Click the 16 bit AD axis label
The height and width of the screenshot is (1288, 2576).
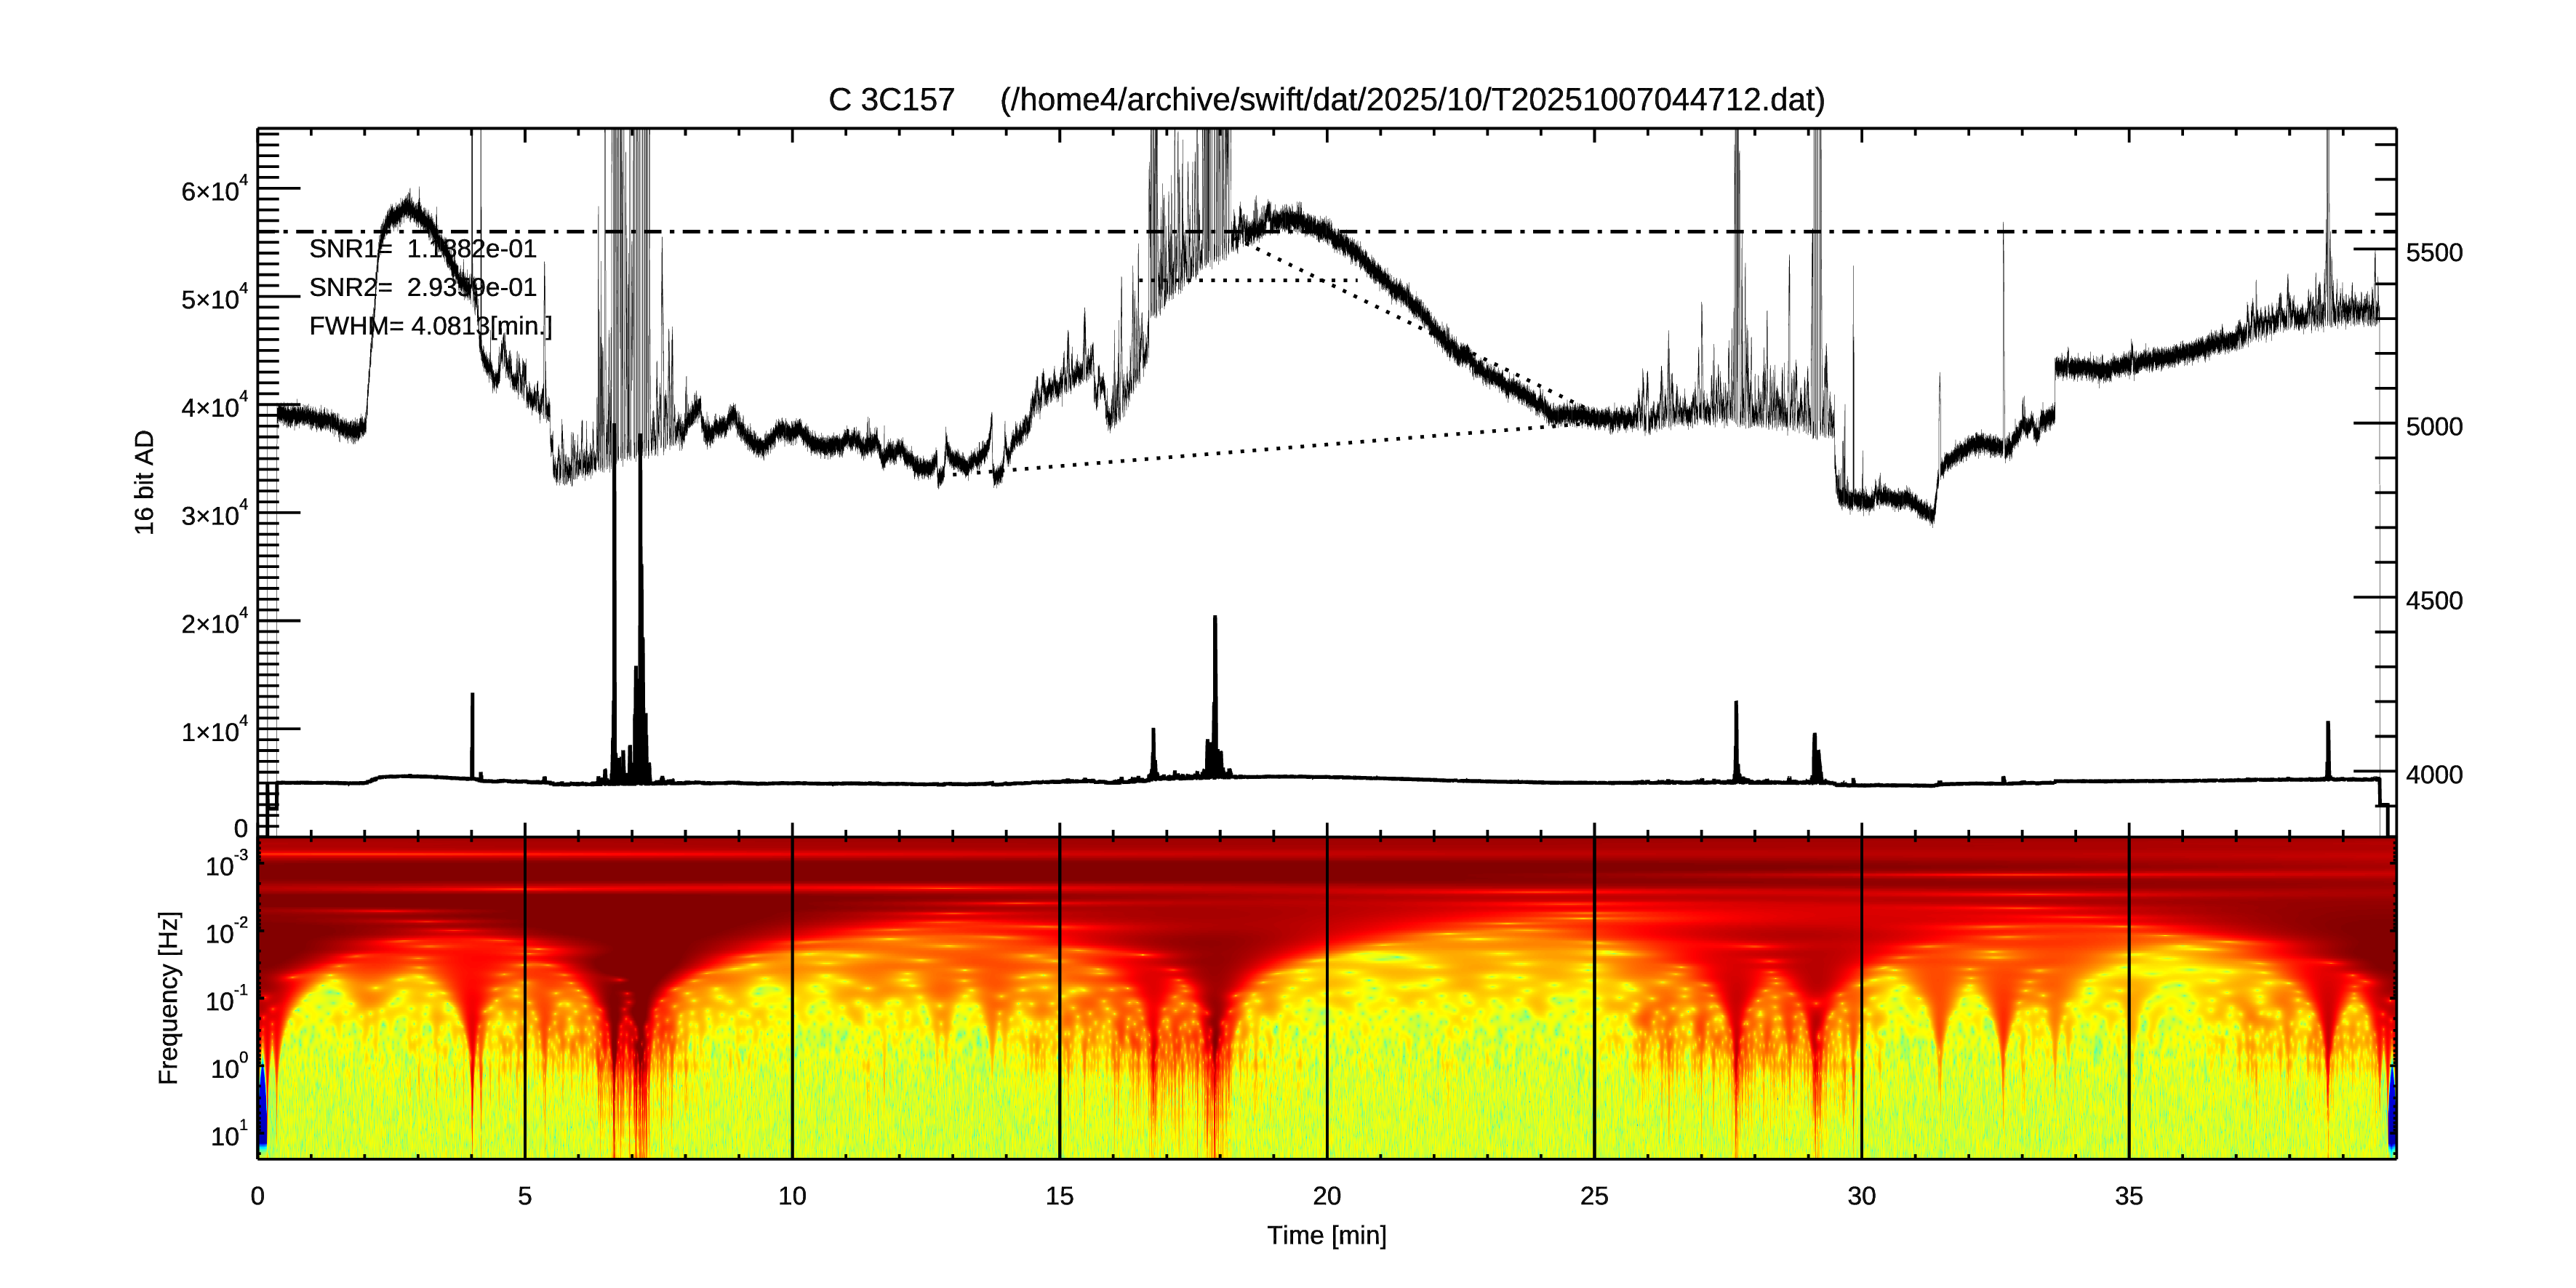[145, 482]
